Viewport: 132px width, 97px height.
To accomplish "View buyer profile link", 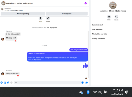I will coord(52,28).
